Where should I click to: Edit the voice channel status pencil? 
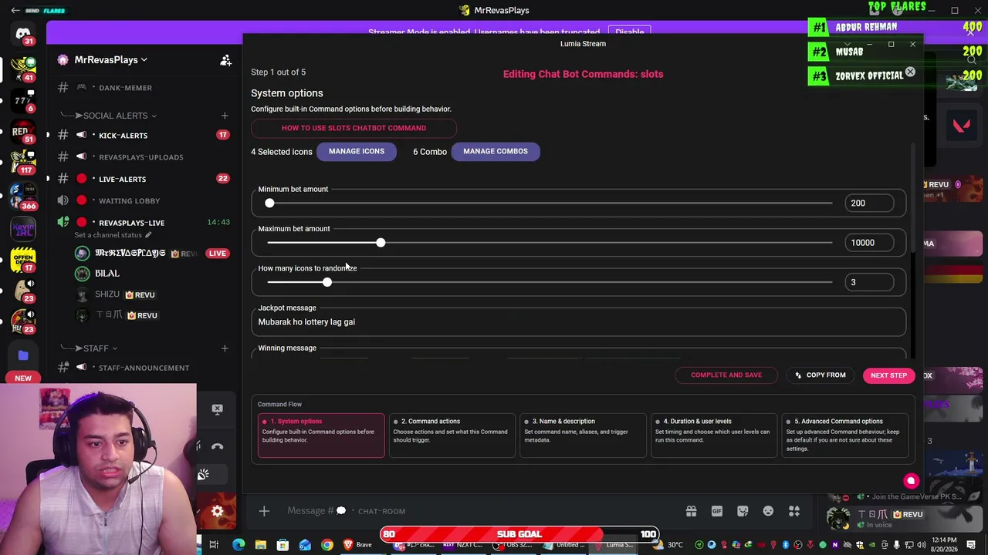click(x=148, y=235)
